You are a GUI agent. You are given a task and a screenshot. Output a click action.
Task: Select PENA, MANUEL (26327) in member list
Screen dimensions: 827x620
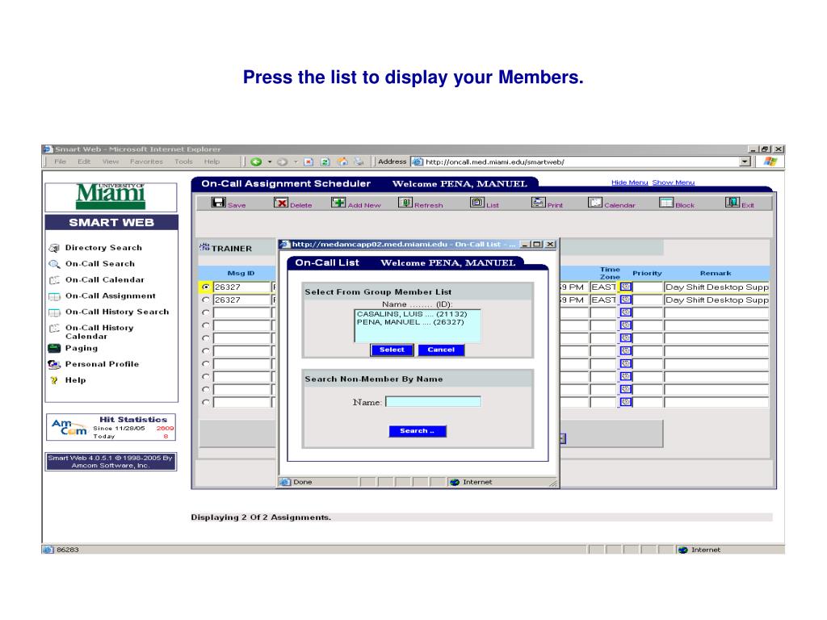pos(410,322)
